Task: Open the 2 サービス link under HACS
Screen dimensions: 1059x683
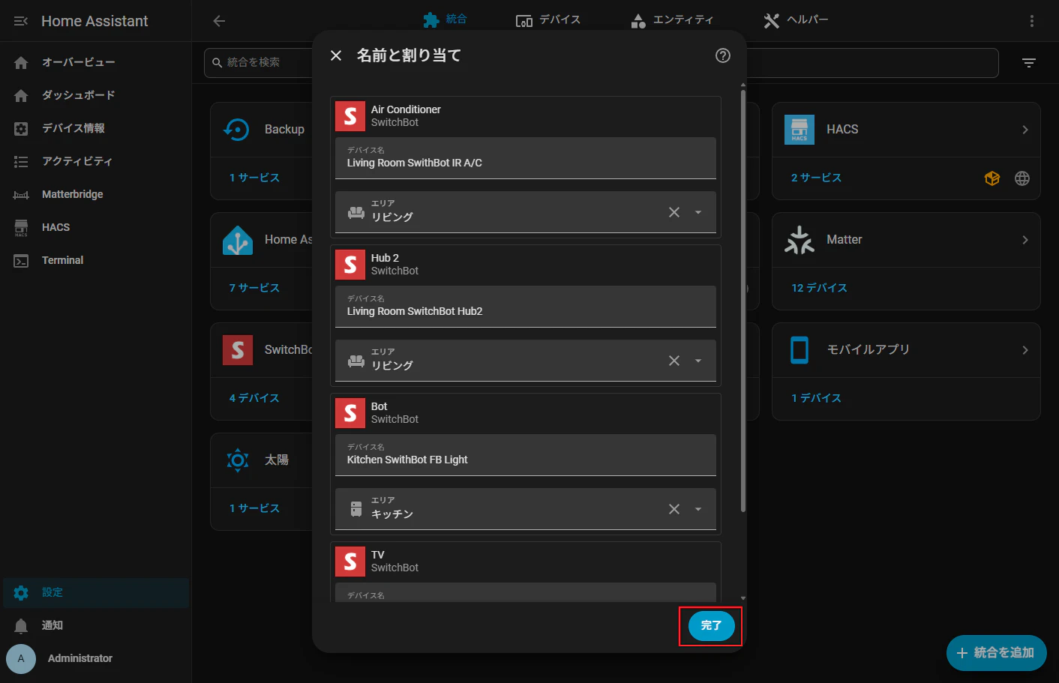Action: [x=816, y=178]
